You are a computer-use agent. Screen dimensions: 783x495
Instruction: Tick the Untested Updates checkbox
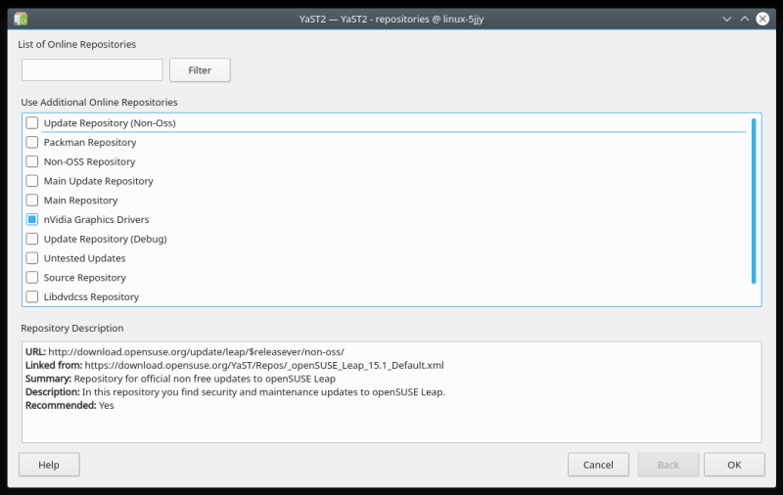32,258
